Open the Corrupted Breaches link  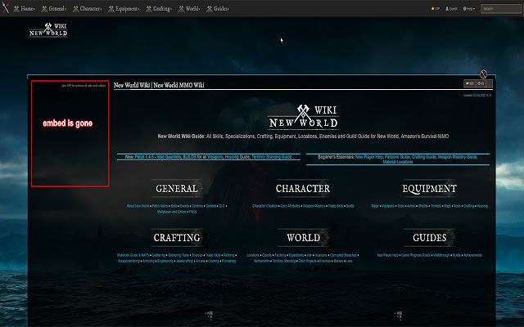(x=343, y=255)
